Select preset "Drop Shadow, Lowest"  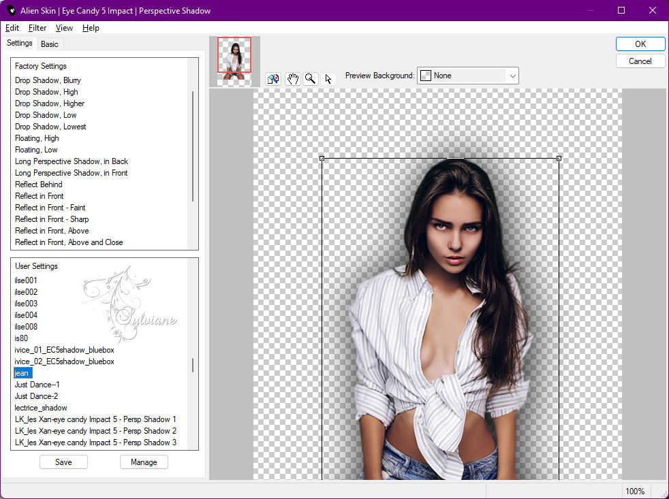[50, 126]
